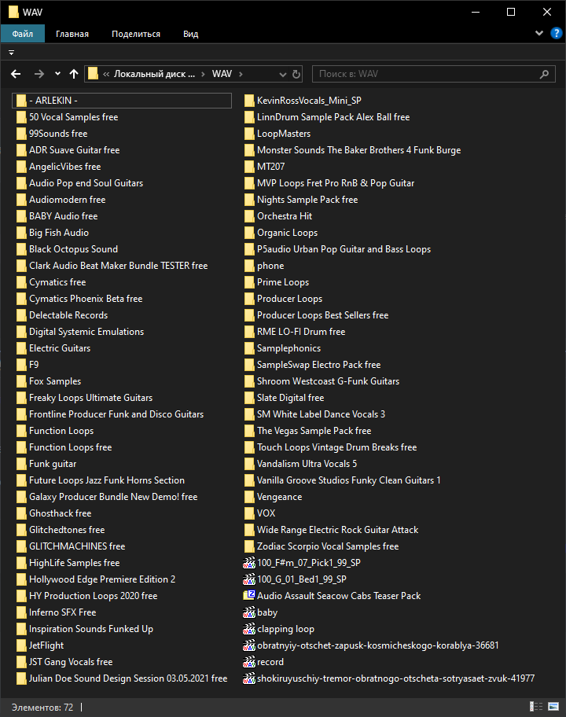The height and width of the screenshot is (717, 566).
Task: Select KevinRossVocals_Mini_SP folder
Action: click(x=303, y=101)
